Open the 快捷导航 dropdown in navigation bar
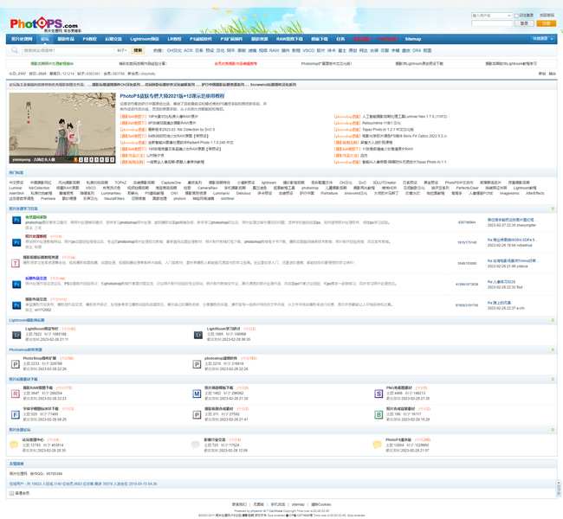This screenshot has width=563, height=519. [542, 39]
